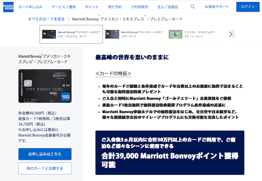Click the sidebar card title Marriott Bonvoy text
262x181 pixels.
[45, 59]
